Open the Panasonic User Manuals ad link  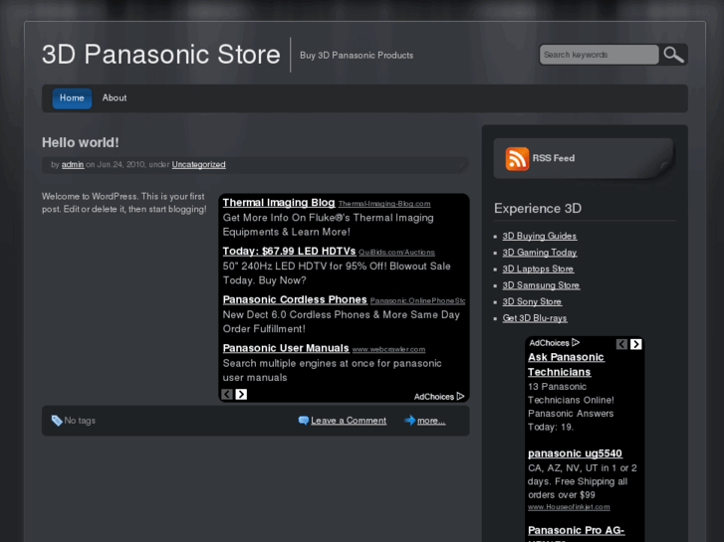tap(286, 348)
